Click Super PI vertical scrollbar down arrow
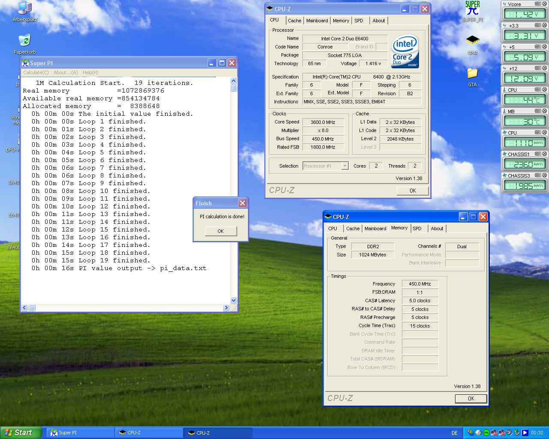549x439 pixels. point(234,301)
